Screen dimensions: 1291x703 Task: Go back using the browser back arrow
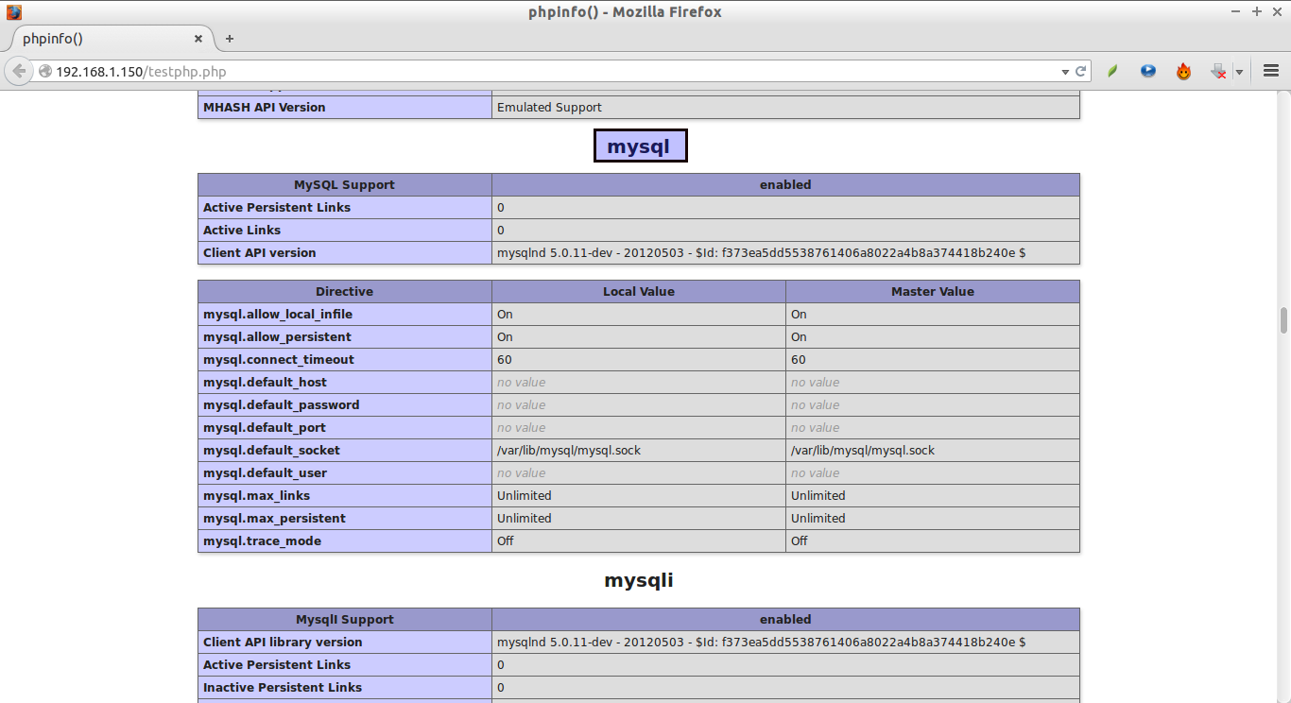[19, 71]
